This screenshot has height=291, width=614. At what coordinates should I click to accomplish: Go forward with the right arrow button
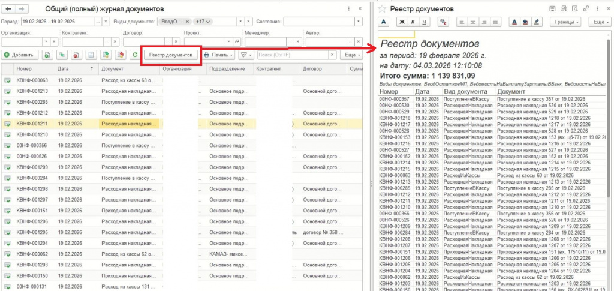click(x=22, y=8)
